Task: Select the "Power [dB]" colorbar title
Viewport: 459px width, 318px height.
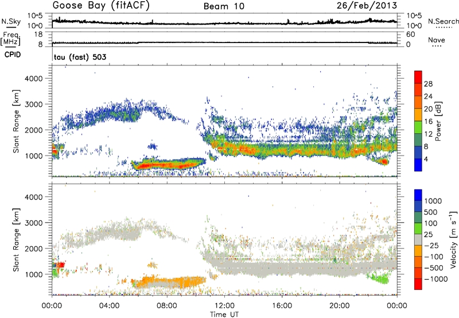Action: pos(438,121)
